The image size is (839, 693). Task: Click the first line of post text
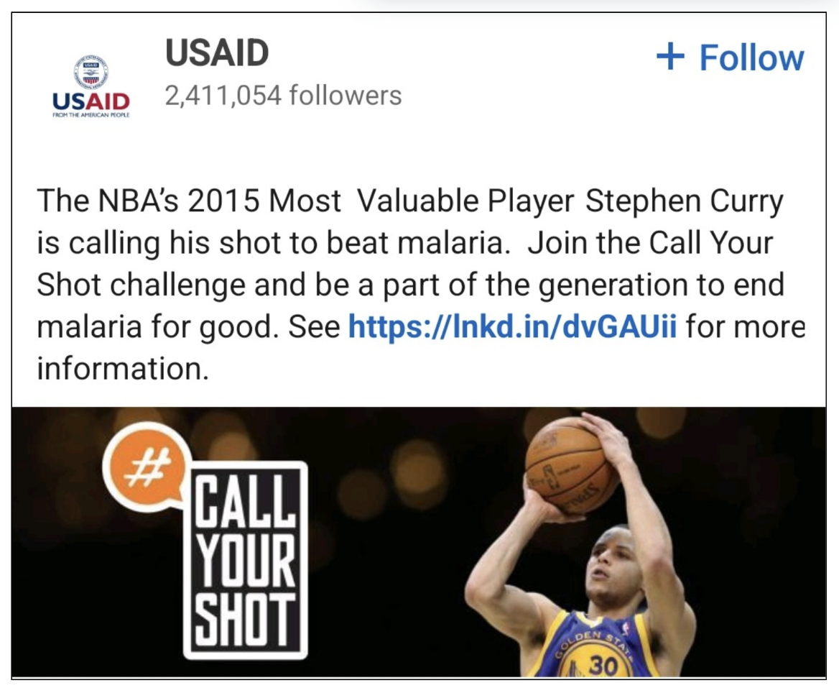pos(410,201)
